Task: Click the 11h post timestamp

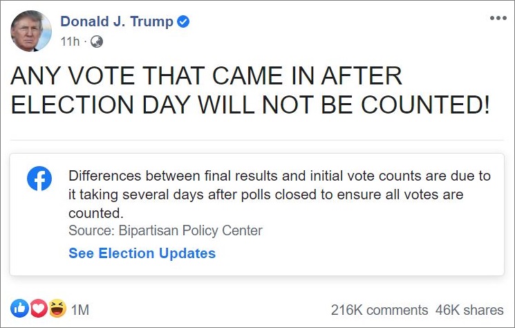Action: point(70,42)
